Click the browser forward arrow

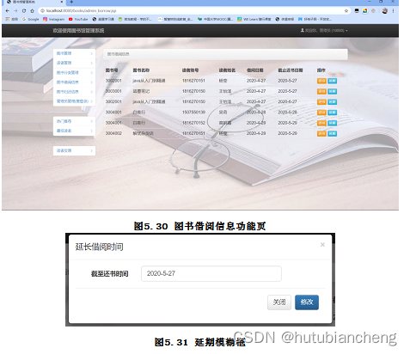click(15, 11)
